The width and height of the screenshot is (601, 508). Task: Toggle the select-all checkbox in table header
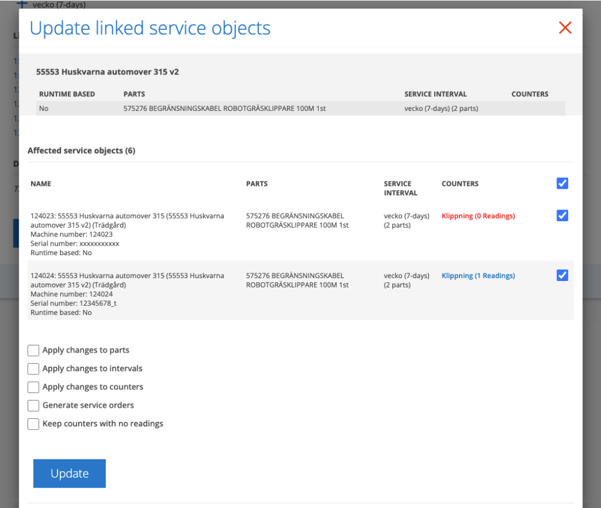562,184
